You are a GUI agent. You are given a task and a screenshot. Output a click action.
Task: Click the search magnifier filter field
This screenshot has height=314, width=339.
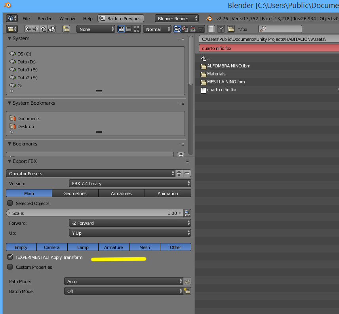280,29
